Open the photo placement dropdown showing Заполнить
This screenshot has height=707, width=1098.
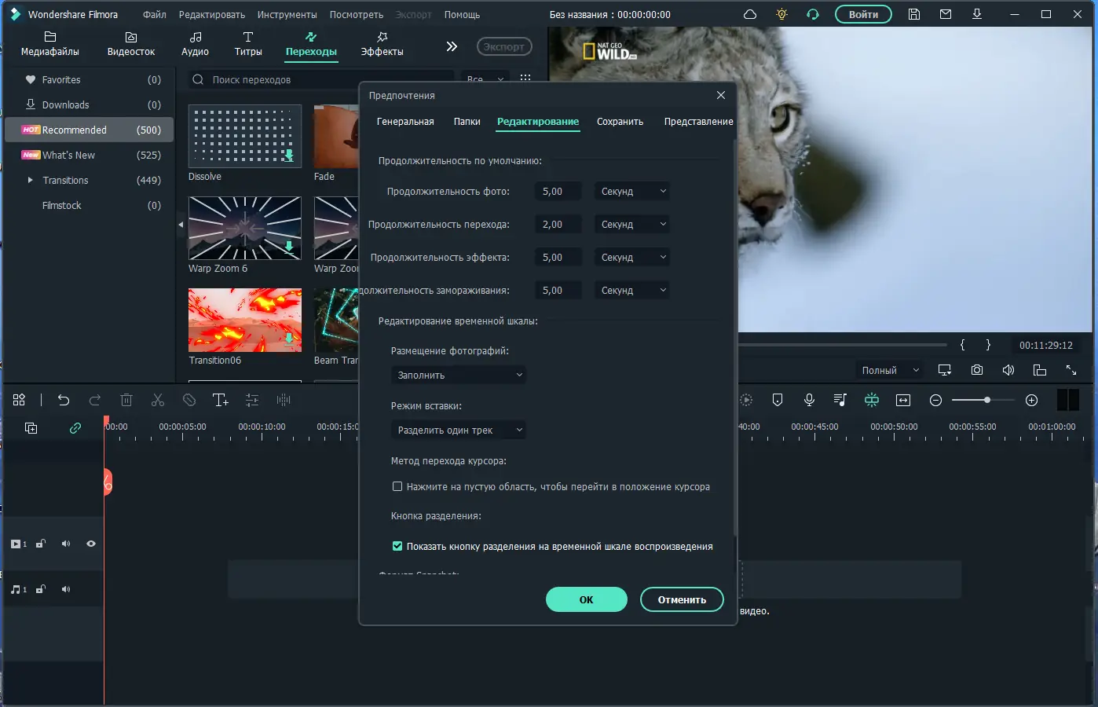pos(458,375)
